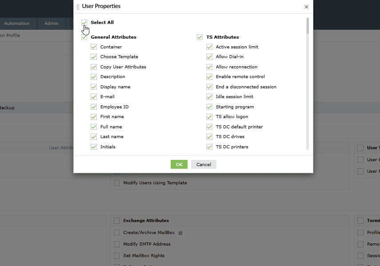Toggle the Select All checkbox
The height and width of the screenshot is (266, 380).
84,22
